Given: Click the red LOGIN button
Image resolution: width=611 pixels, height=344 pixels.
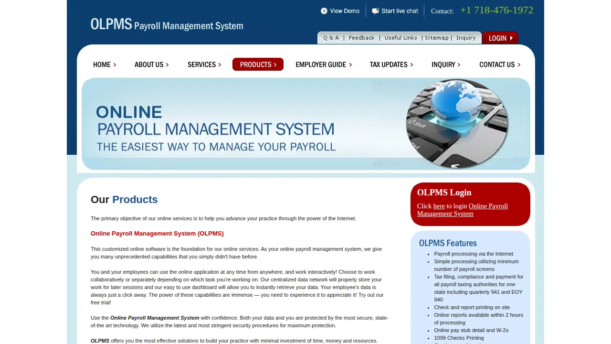Looking at the screenshot, I should [x=500, y=38].
